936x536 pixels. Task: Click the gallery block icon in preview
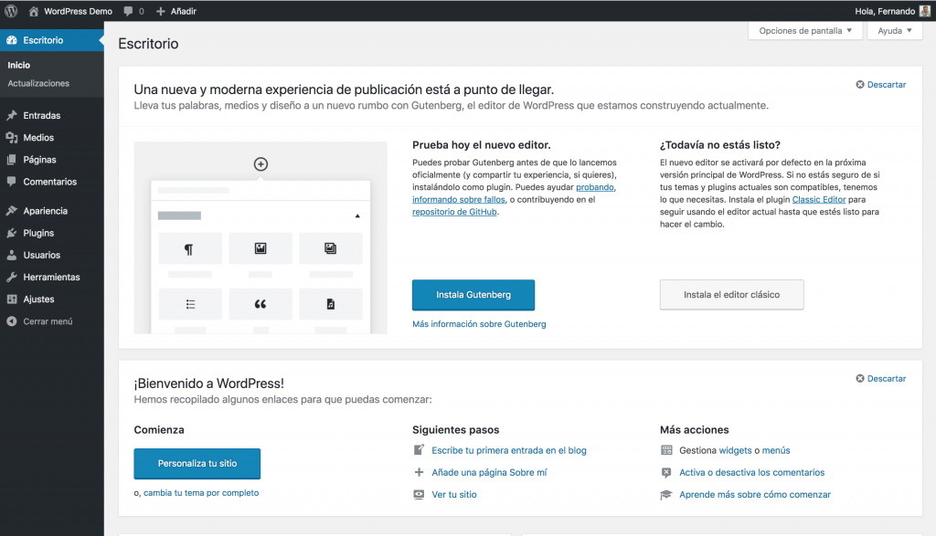point(330,248)
